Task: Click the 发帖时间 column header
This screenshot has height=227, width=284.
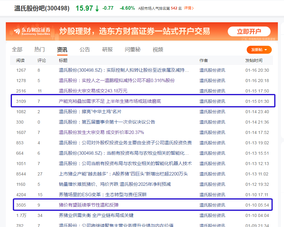Action: (x=253, y=60)
